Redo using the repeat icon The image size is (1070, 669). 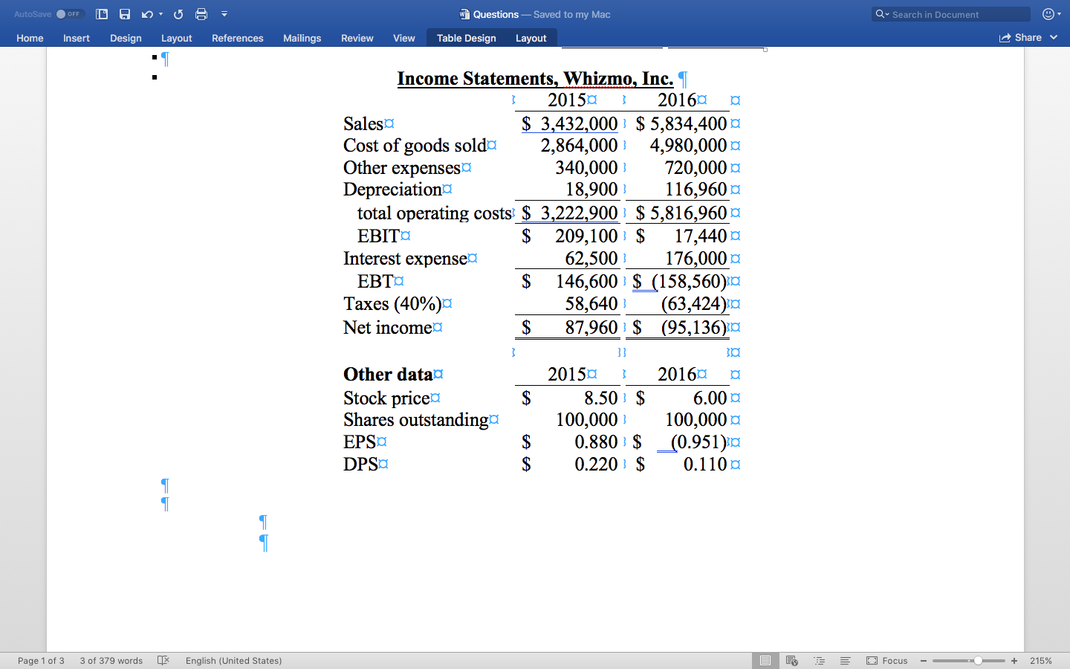(177, 13)
